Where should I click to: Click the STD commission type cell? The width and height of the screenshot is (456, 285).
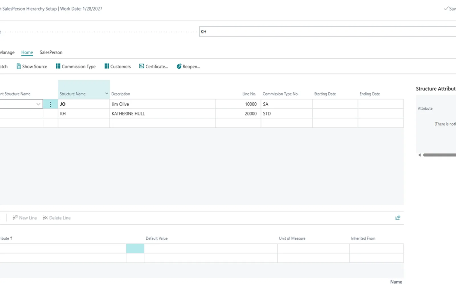coord(287,113)
